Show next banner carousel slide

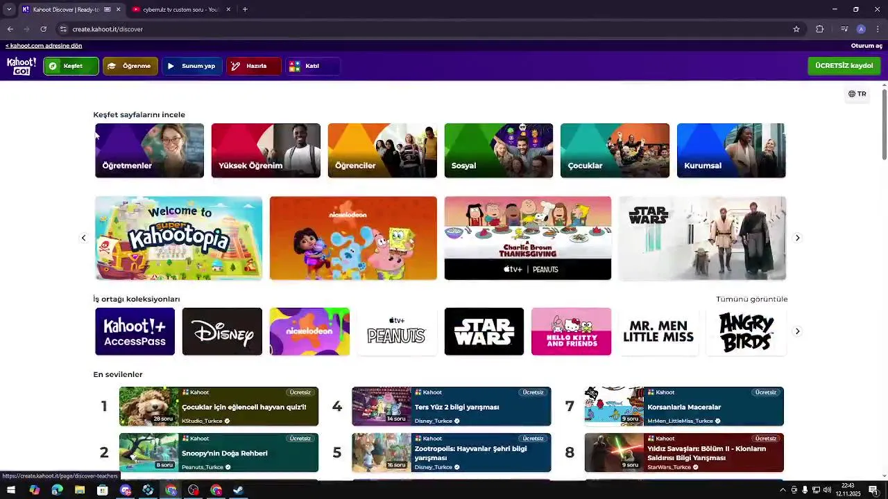click(797, 238)
